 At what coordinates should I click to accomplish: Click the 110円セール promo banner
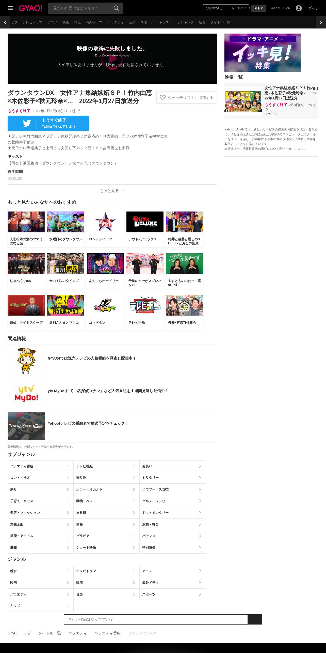coord(225,8)
